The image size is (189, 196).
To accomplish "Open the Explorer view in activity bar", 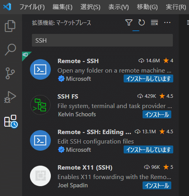I will 10,26.
